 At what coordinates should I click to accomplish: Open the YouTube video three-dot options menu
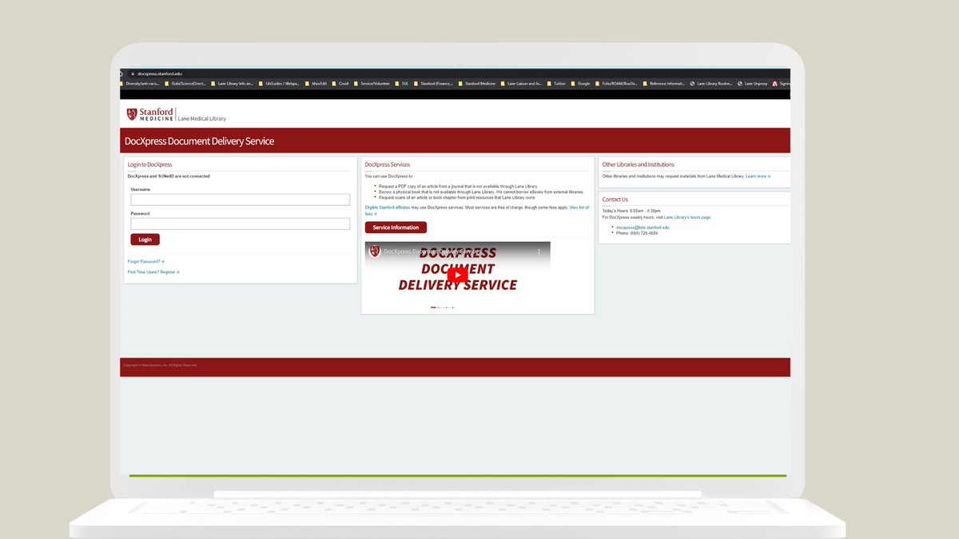coord(539,252)
